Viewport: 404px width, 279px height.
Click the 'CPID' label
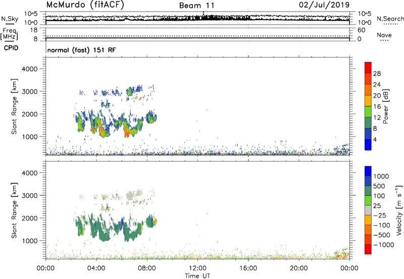(11, 48)
